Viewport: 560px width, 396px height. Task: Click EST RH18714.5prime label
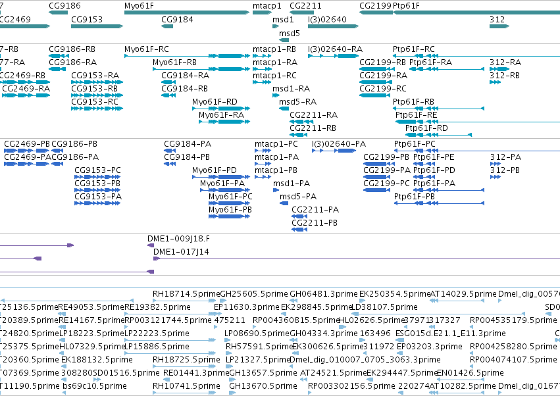pyautogui.click(x=186, y=293)
